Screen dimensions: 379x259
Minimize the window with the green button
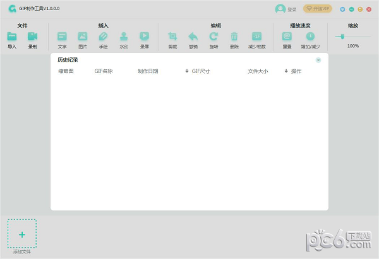point(351,9)
